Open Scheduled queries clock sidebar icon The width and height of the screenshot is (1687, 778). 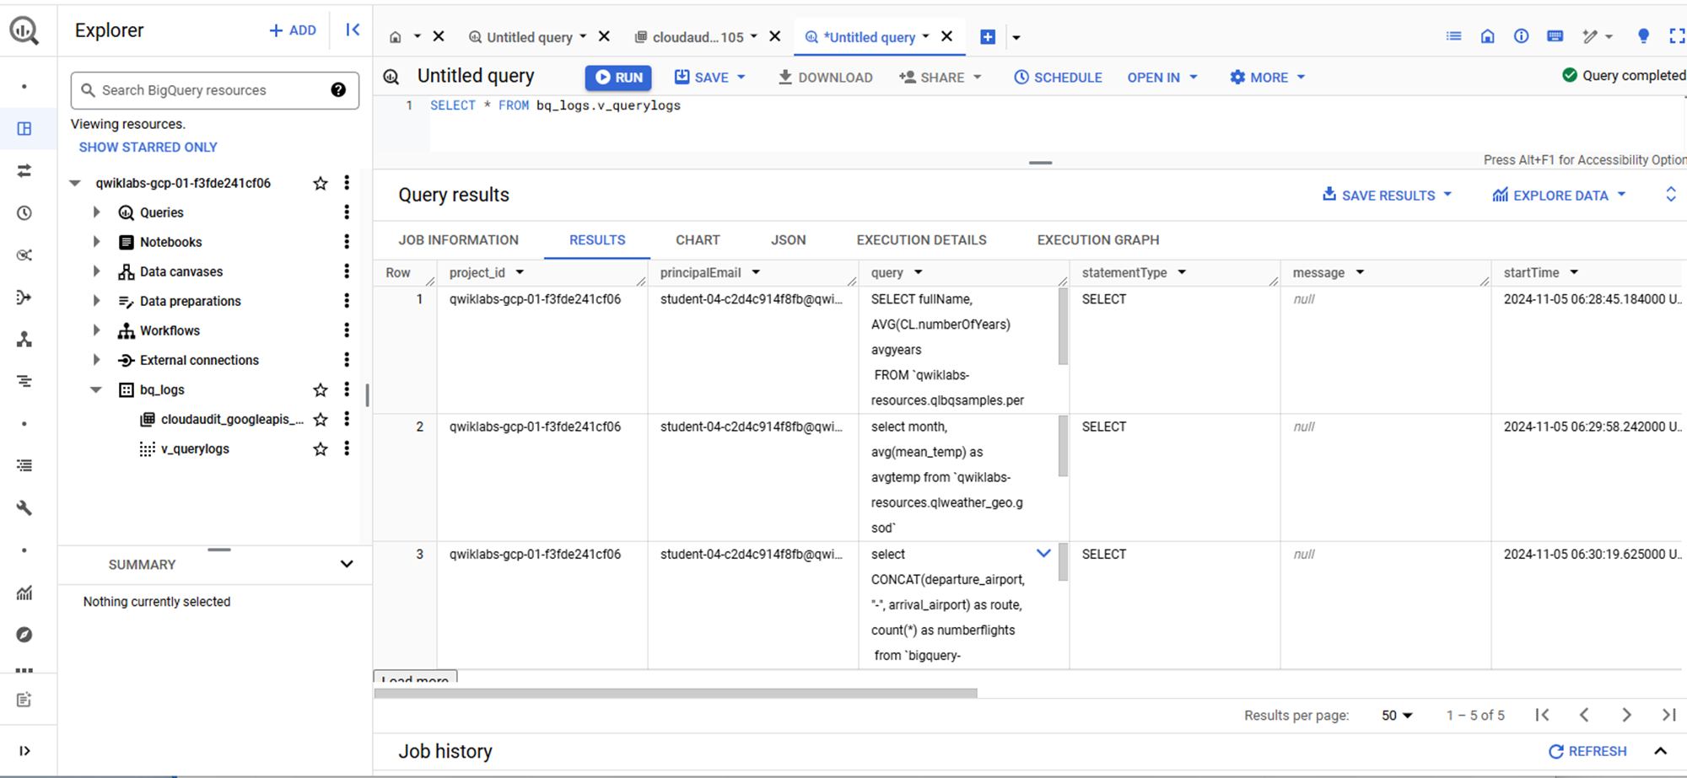(x=24, y=212)
